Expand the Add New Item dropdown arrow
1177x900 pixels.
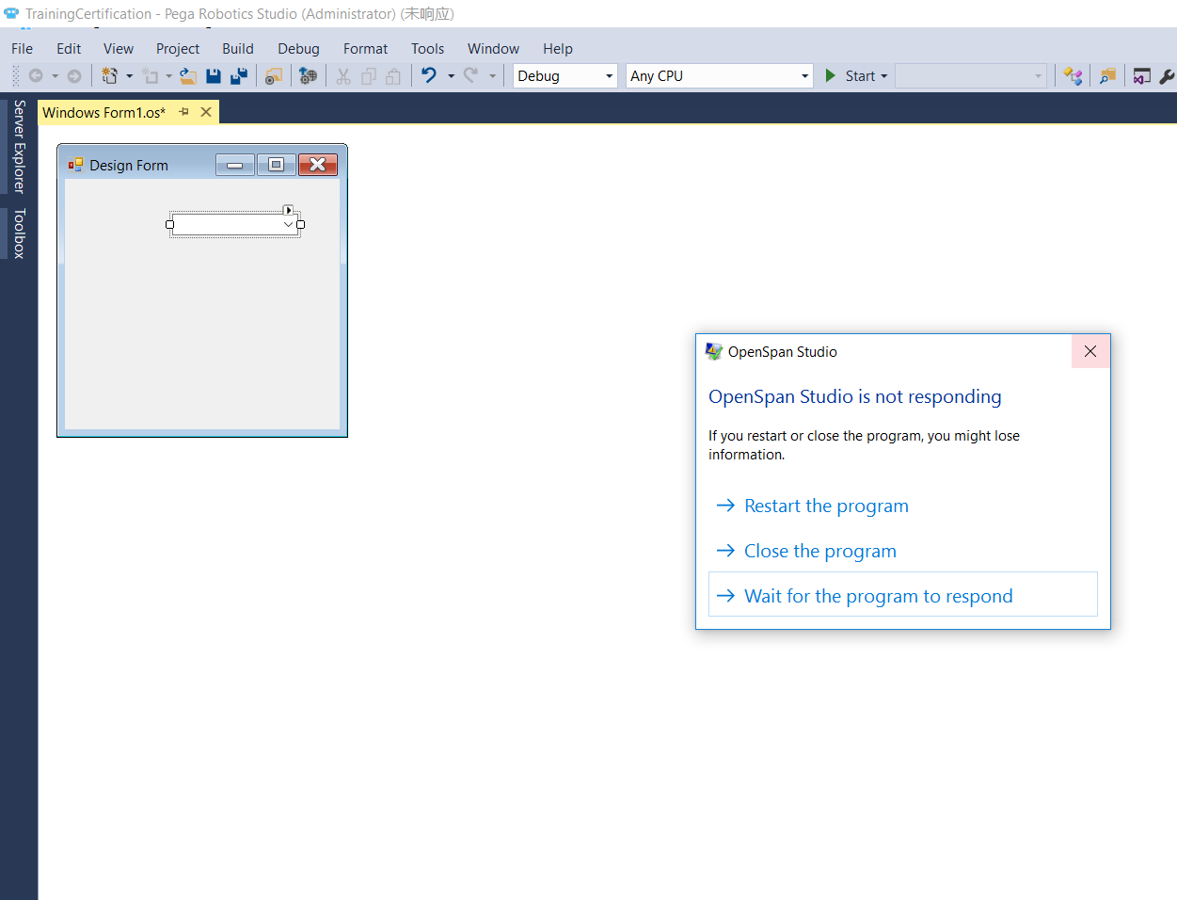coord(169,76)
